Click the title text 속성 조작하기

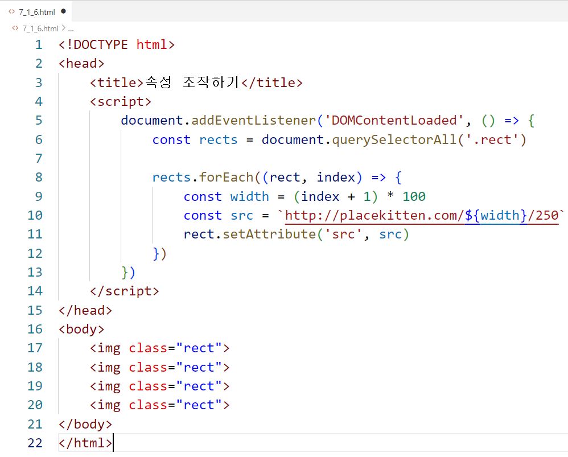tap(192, 83)
